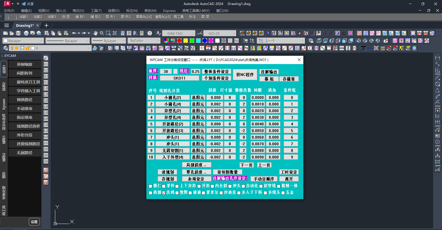
Task: Click the 显 (show) toolbar icon
Action: coord(366,33)
